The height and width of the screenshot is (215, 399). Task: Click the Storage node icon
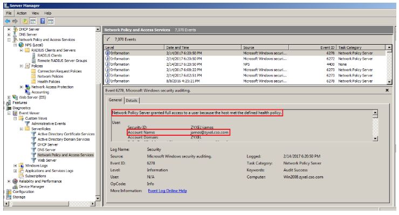(9, 197)
